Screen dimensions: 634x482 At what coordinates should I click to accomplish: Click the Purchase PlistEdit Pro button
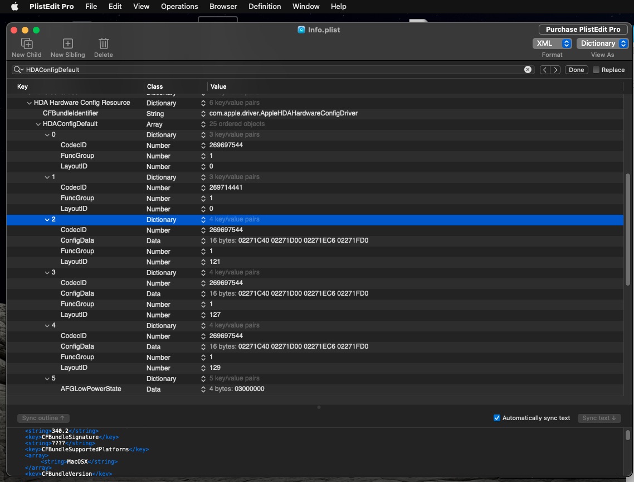click(x=583, y=30)
